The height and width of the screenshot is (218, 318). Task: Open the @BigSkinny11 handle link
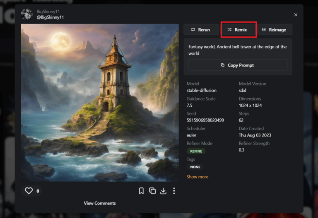coord(50,17)
